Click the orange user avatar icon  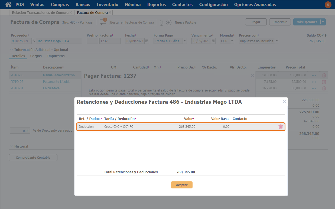pyautogui.click(x=328, y=5)
